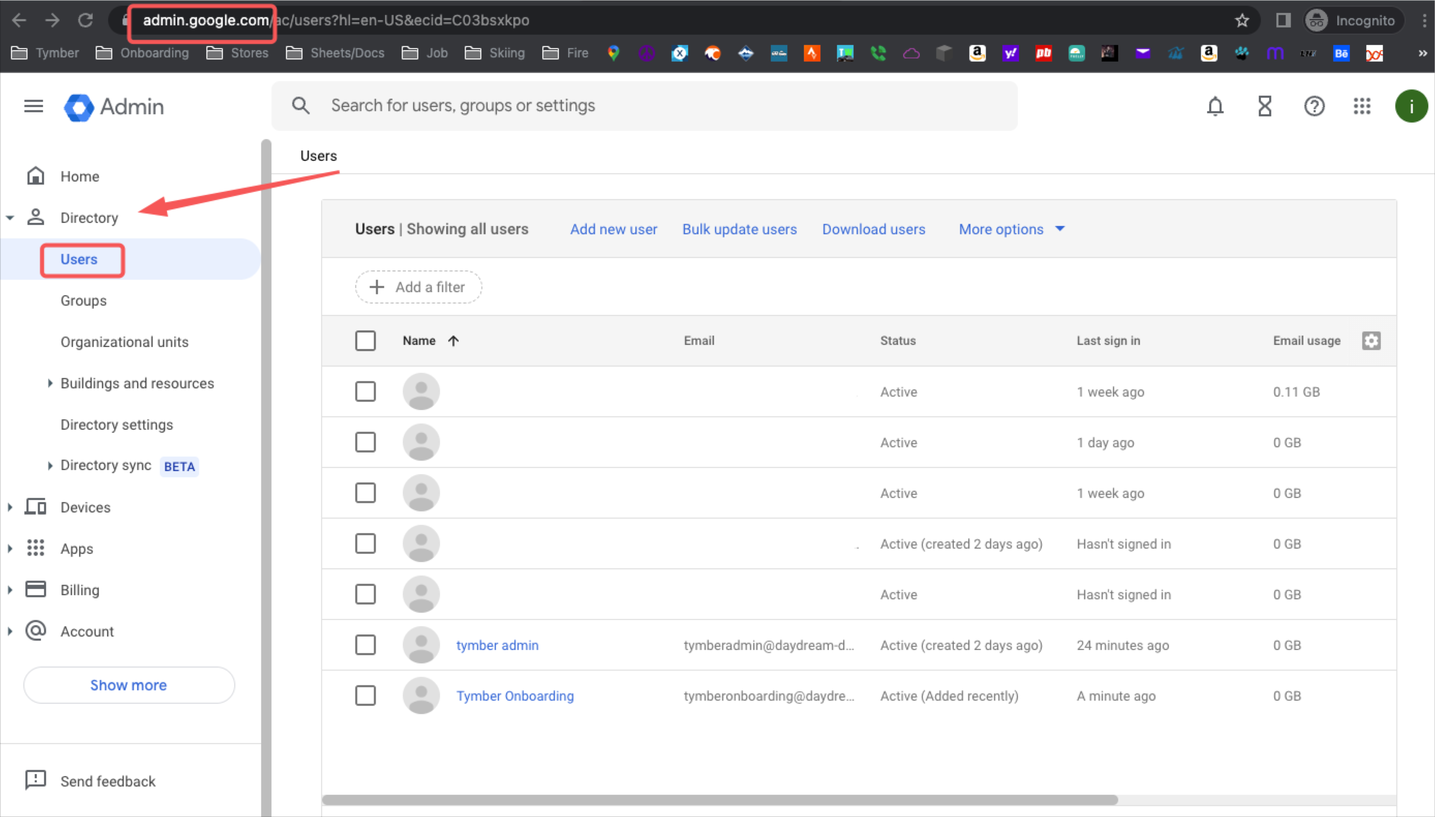Open the Google apps grid icon
This screenshot has height=817, width=1435.
click(x=1362, y=106)
